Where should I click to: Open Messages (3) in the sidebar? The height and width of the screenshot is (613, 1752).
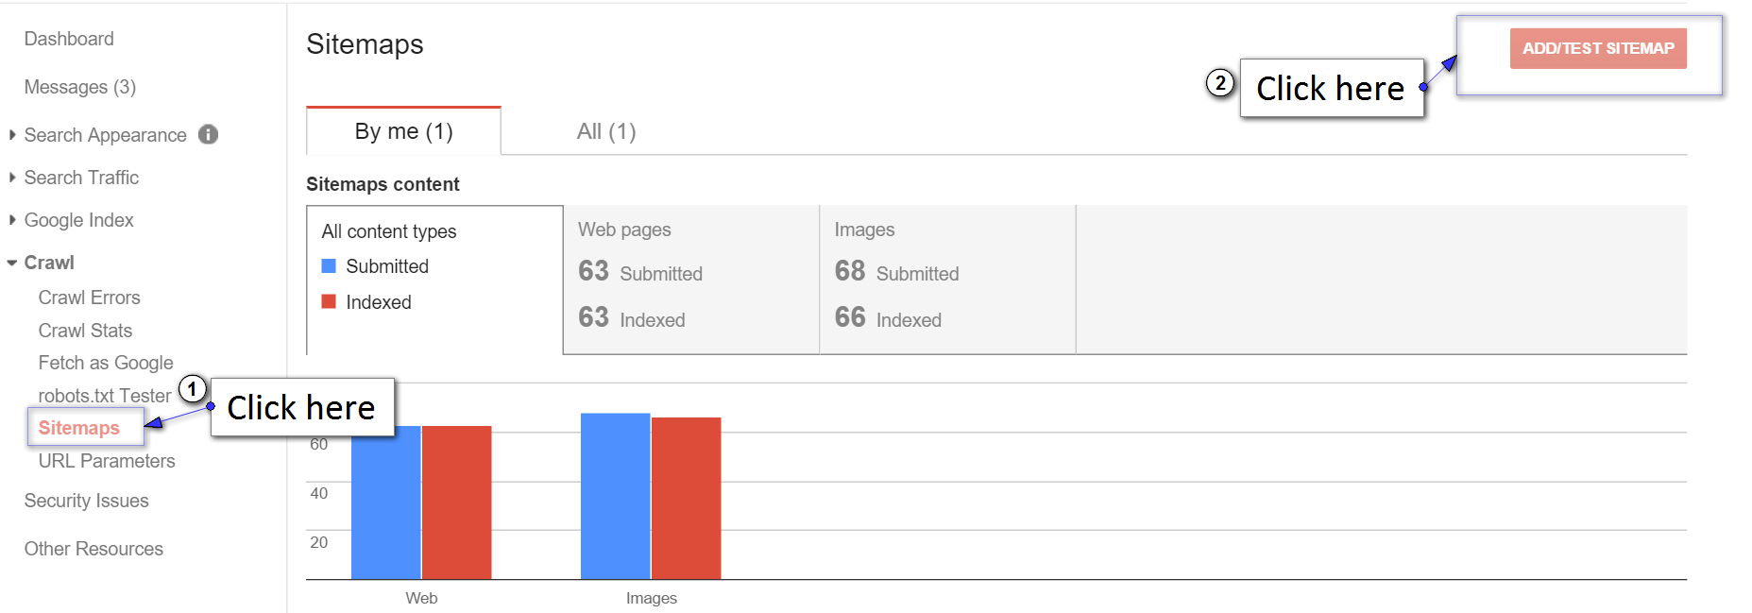pos(80,87)
